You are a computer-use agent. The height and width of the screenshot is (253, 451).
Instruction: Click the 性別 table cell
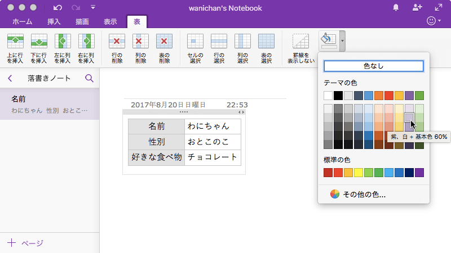[157, 142]
